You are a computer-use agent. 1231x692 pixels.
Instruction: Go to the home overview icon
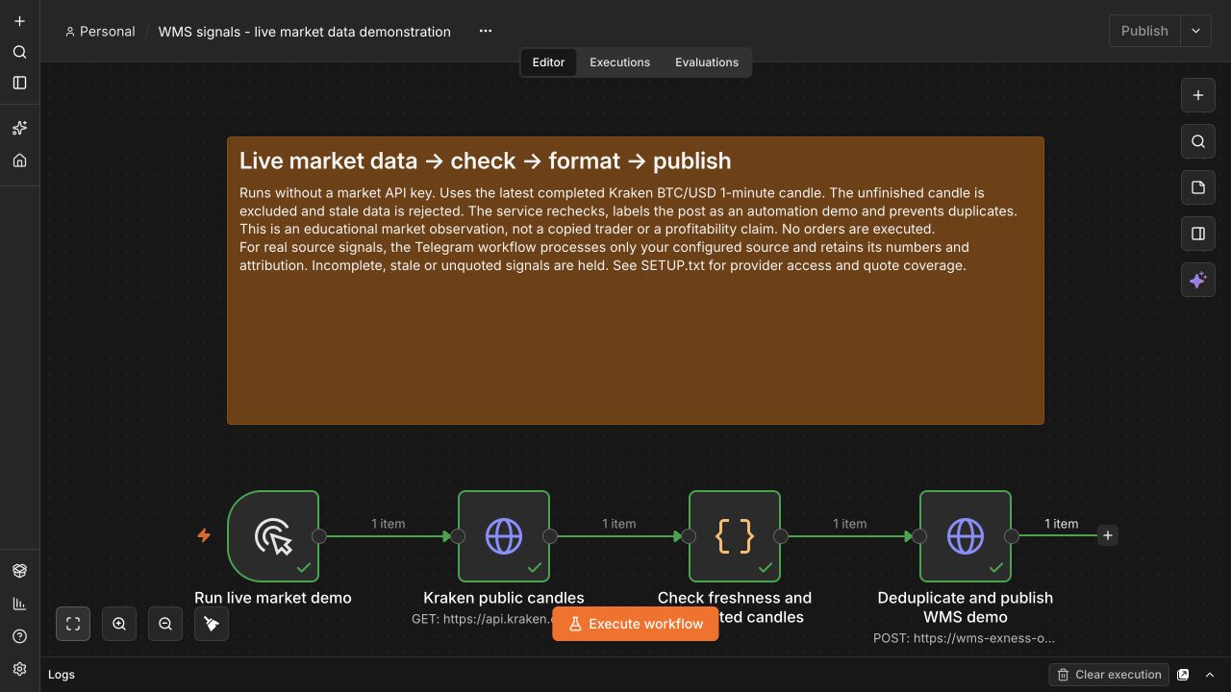(19, 161)
